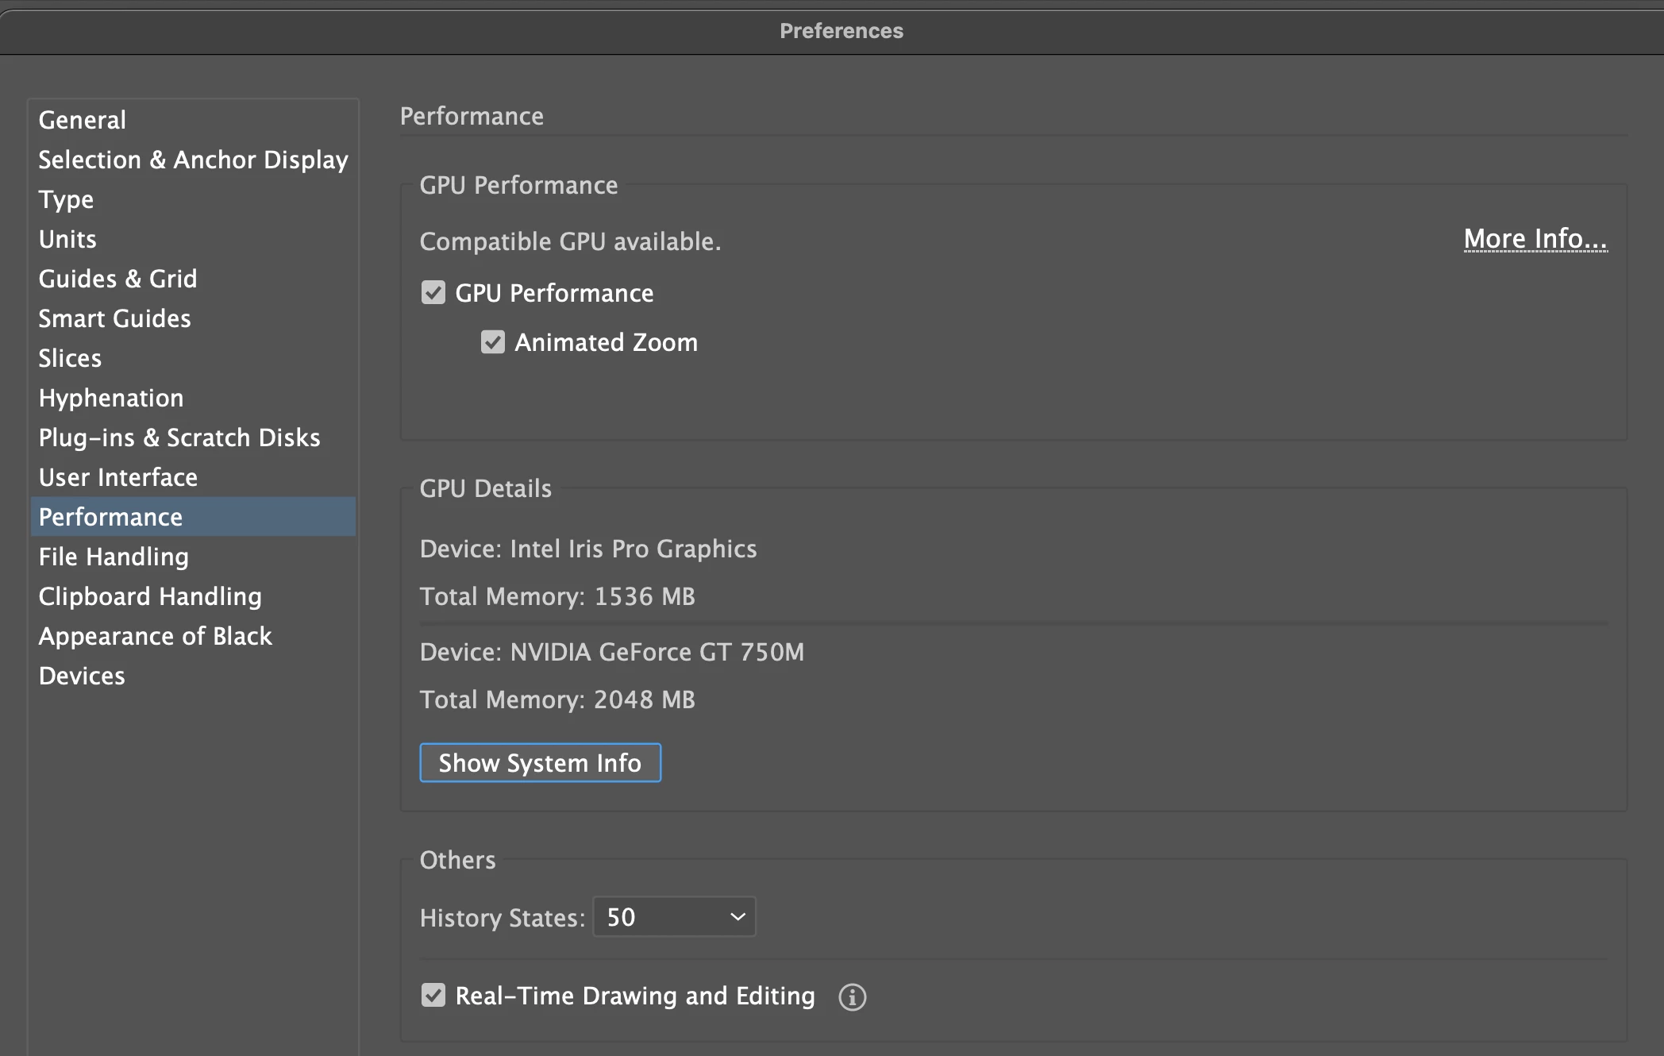The image size is (1664, 1056).
Task: Select Clipboard Handling category
Action: pyautogui.click(x=150, y=596)
